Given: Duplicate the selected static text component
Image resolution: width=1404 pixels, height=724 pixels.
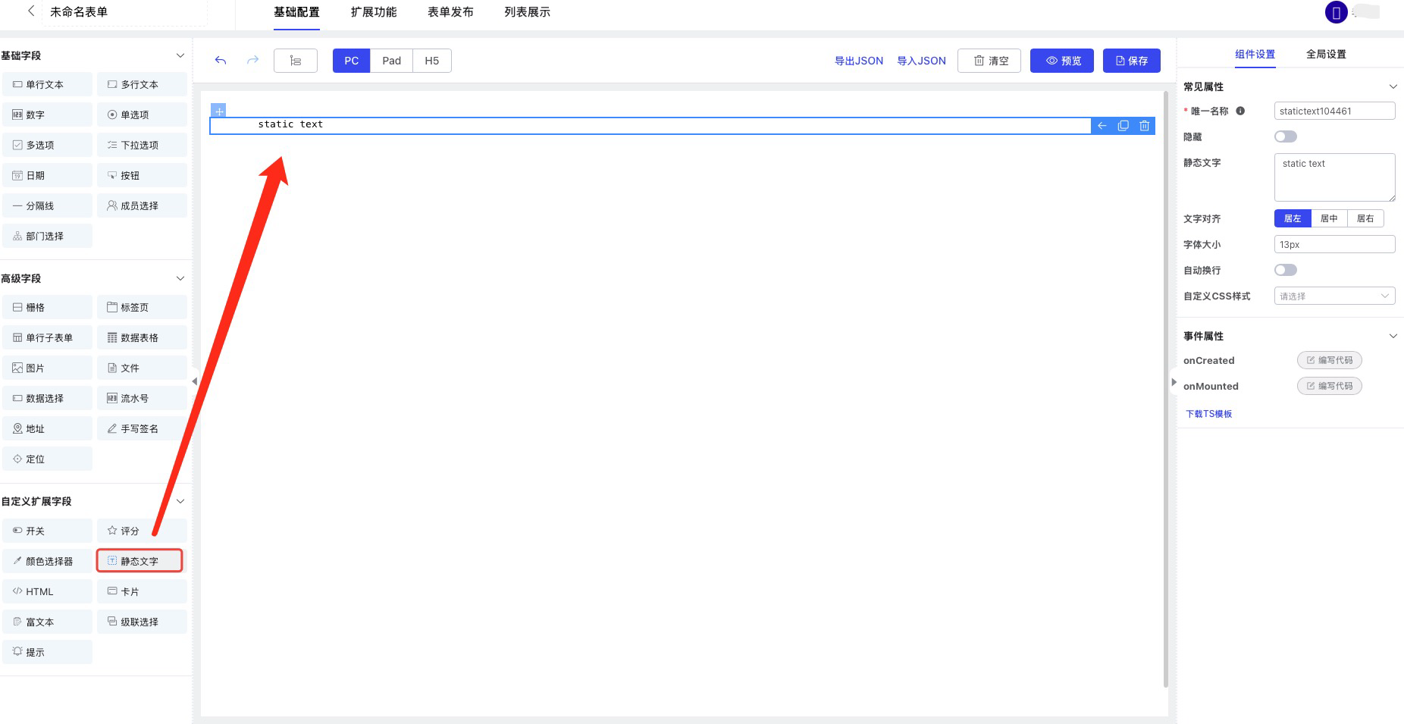Looking at the screenshot, I should point(1123,126).
